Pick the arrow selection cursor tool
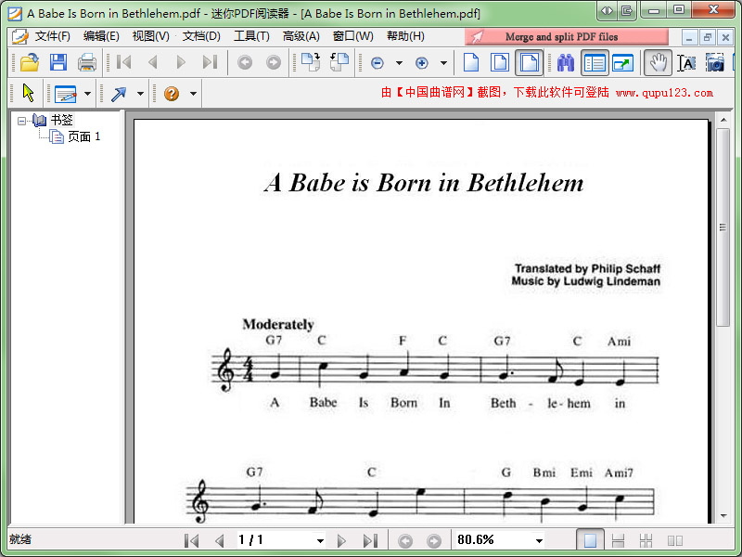 pos(28,94)
